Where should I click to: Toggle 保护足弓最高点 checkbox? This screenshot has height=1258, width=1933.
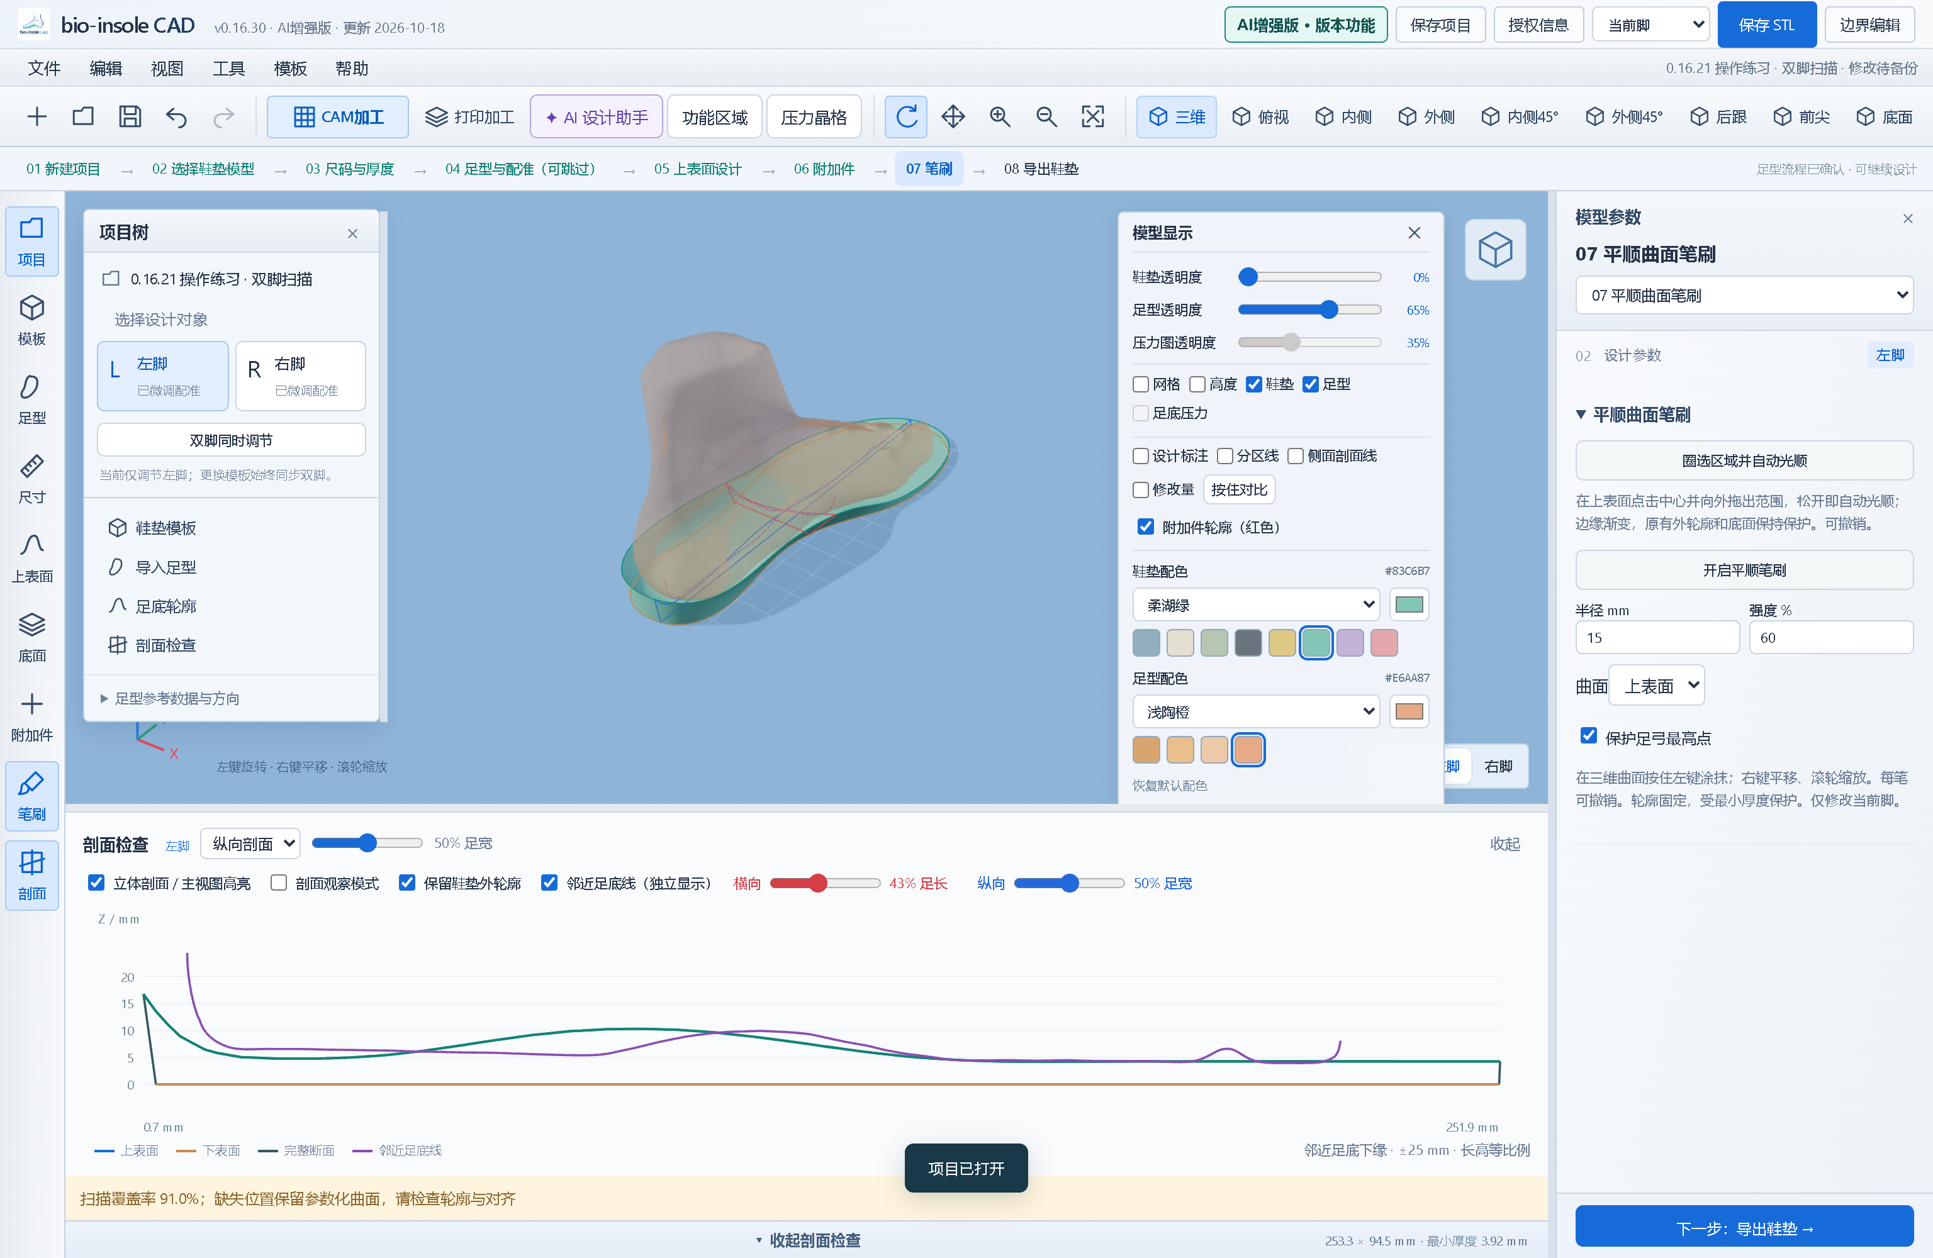point(1589,736)
